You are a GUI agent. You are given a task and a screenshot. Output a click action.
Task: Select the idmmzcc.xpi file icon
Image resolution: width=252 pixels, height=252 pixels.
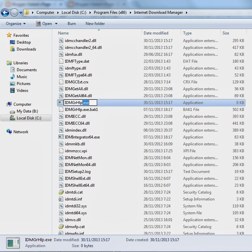pos(61,151)
